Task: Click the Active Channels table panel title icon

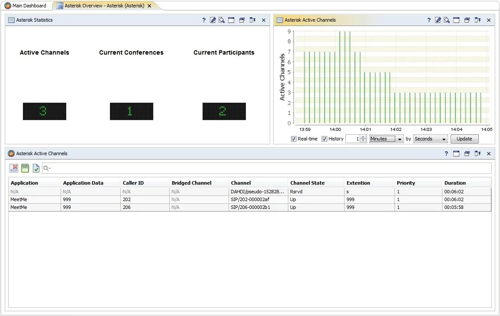Action: tap(12, 153)
